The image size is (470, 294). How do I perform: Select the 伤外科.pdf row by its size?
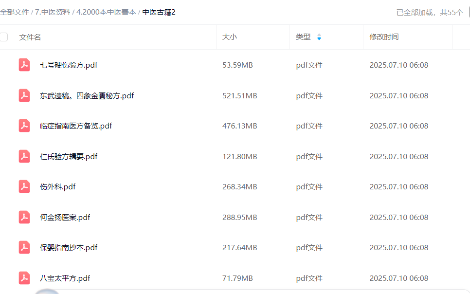(x=239, y=186)
